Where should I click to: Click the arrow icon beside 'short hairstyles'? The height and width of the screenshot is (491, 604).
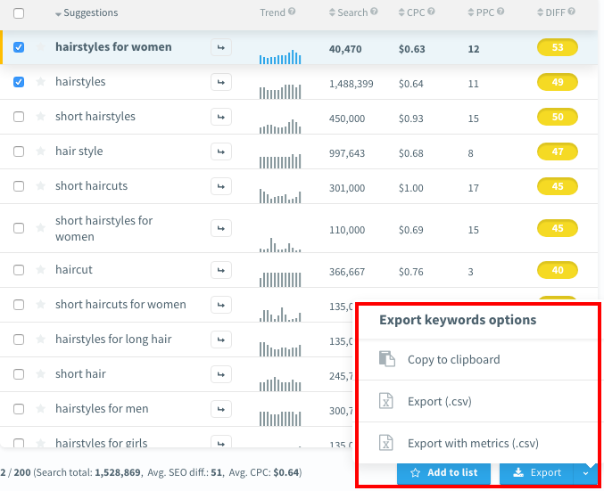pyautogui.click(x=220, y=117)
